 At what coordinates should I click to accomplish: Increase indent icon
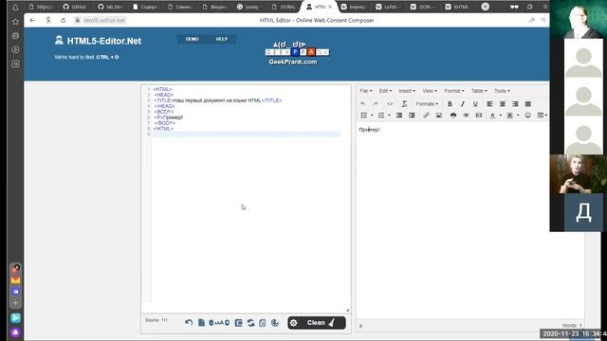tap(412, 116)
